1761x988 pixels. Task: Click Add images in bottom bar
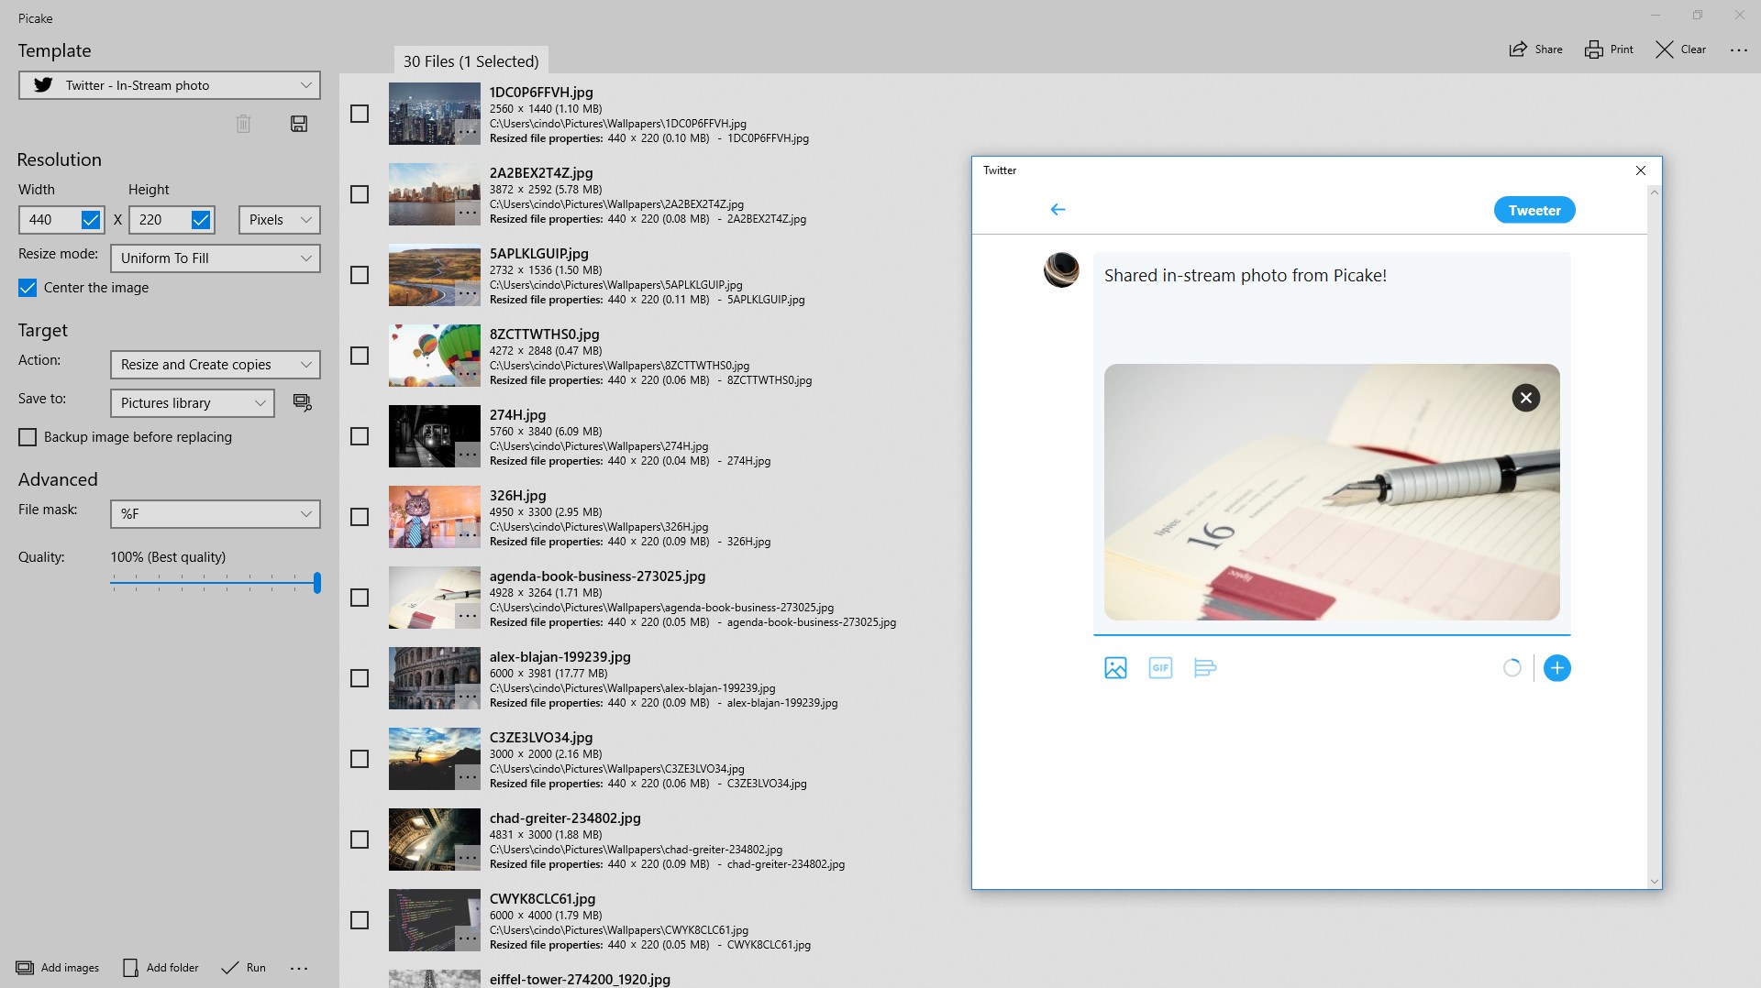click(58, 968)
